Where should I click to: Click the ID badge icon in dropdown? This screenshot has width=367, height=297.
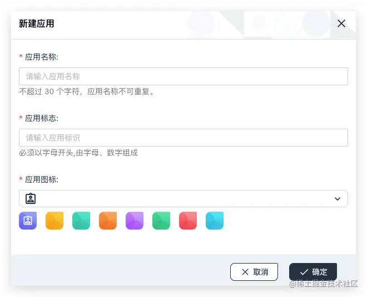(x=31, y=198)
